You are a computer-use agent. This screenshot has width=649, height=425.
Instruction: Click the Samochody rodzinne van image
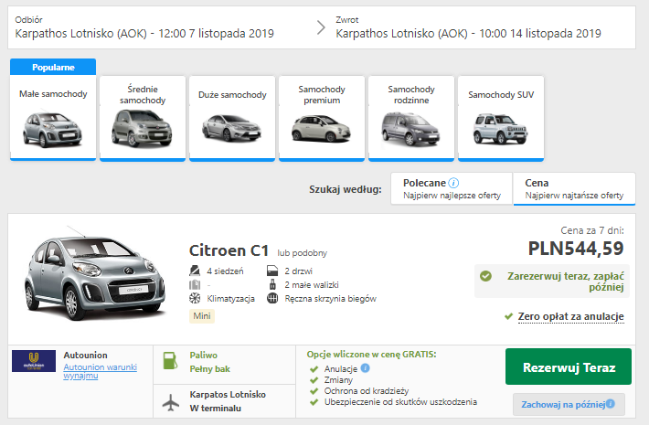point(410,129)
